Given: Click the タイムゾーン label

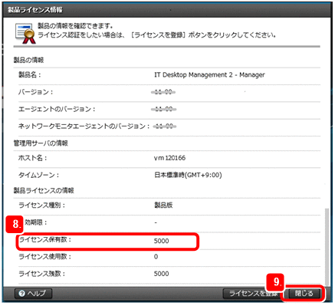Looking at the screenshot, I should (x=38, y=175).
